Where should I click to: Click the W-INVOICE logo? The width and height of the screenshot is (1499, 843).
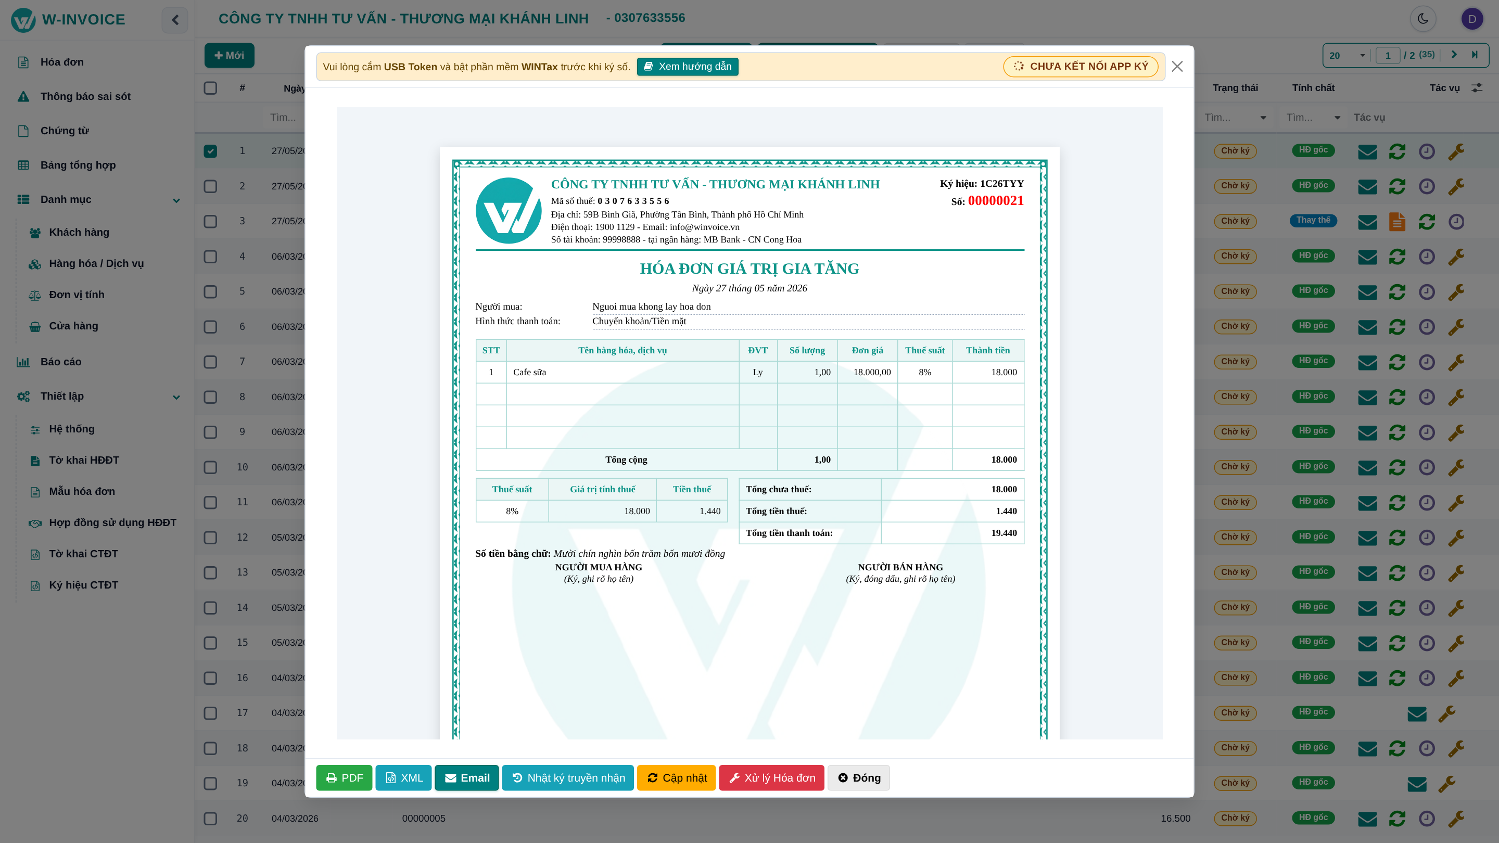coord(68,20)
